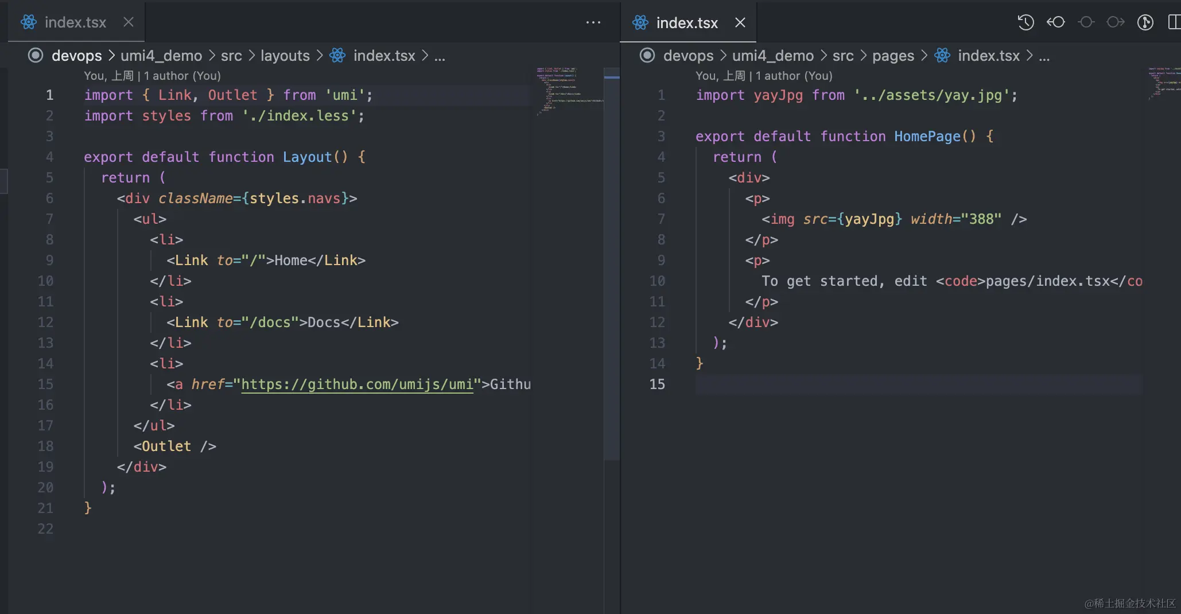Click right editor minimap

click(1164, 83)
